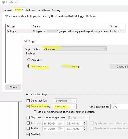The width and height of the screenshot is (128, 139).
Task: Click the Change User button
Action: [119, 66]
